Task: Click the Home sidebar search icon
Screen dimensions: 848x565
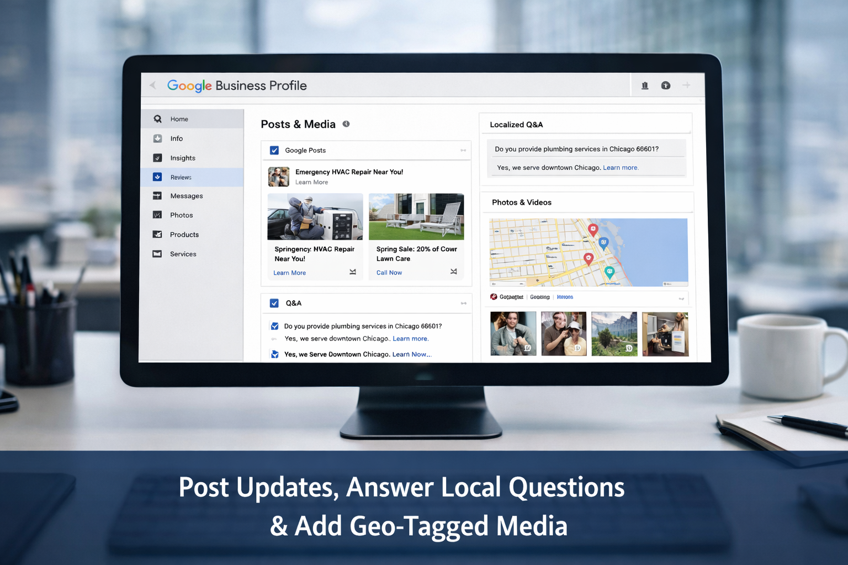Action: click(x=158, y=119)
